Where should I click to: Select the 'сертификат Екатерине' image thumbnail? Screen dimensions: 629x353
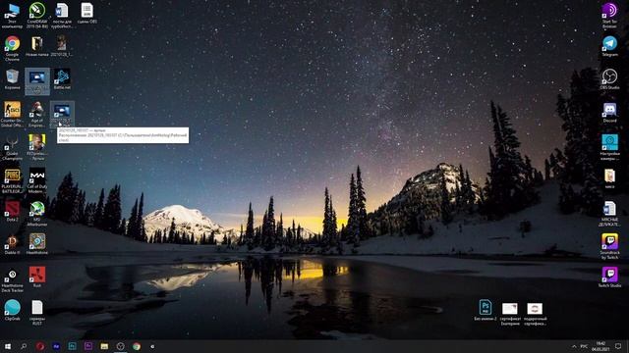coord(510,314)
